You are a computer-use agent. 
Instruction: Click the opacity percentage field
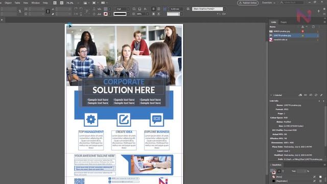click(141, 14)
